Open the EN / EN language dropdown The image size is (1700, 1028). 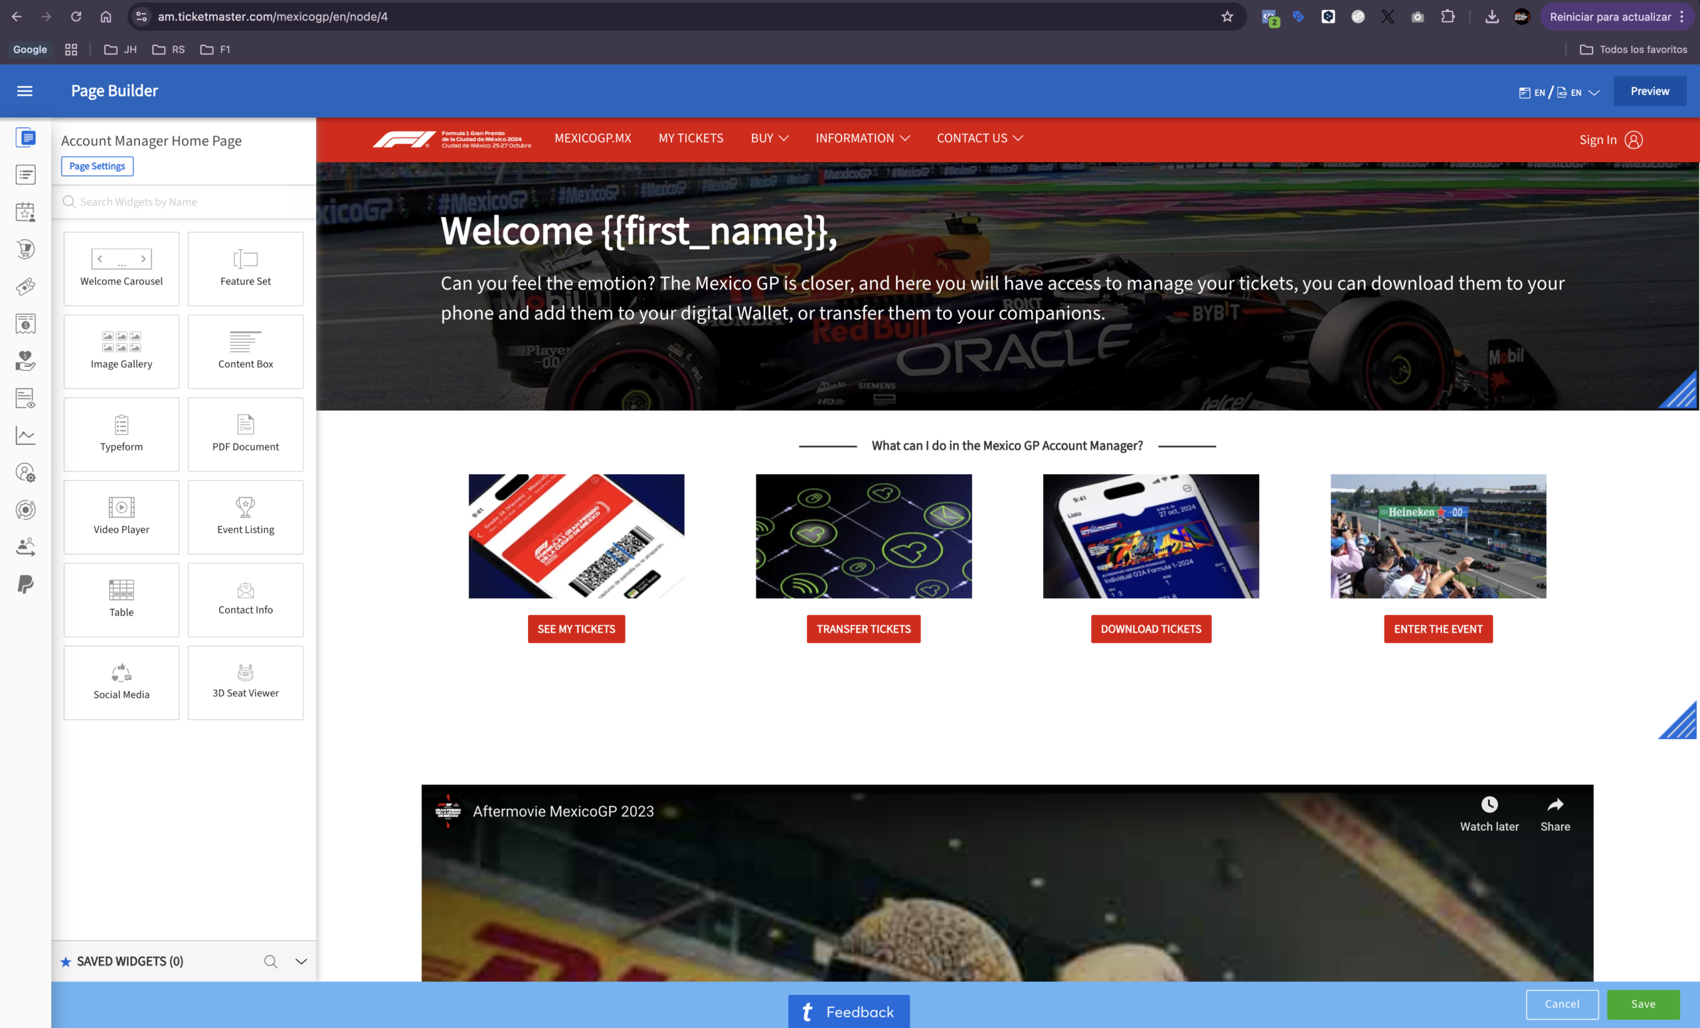(x=1558, y=92)
